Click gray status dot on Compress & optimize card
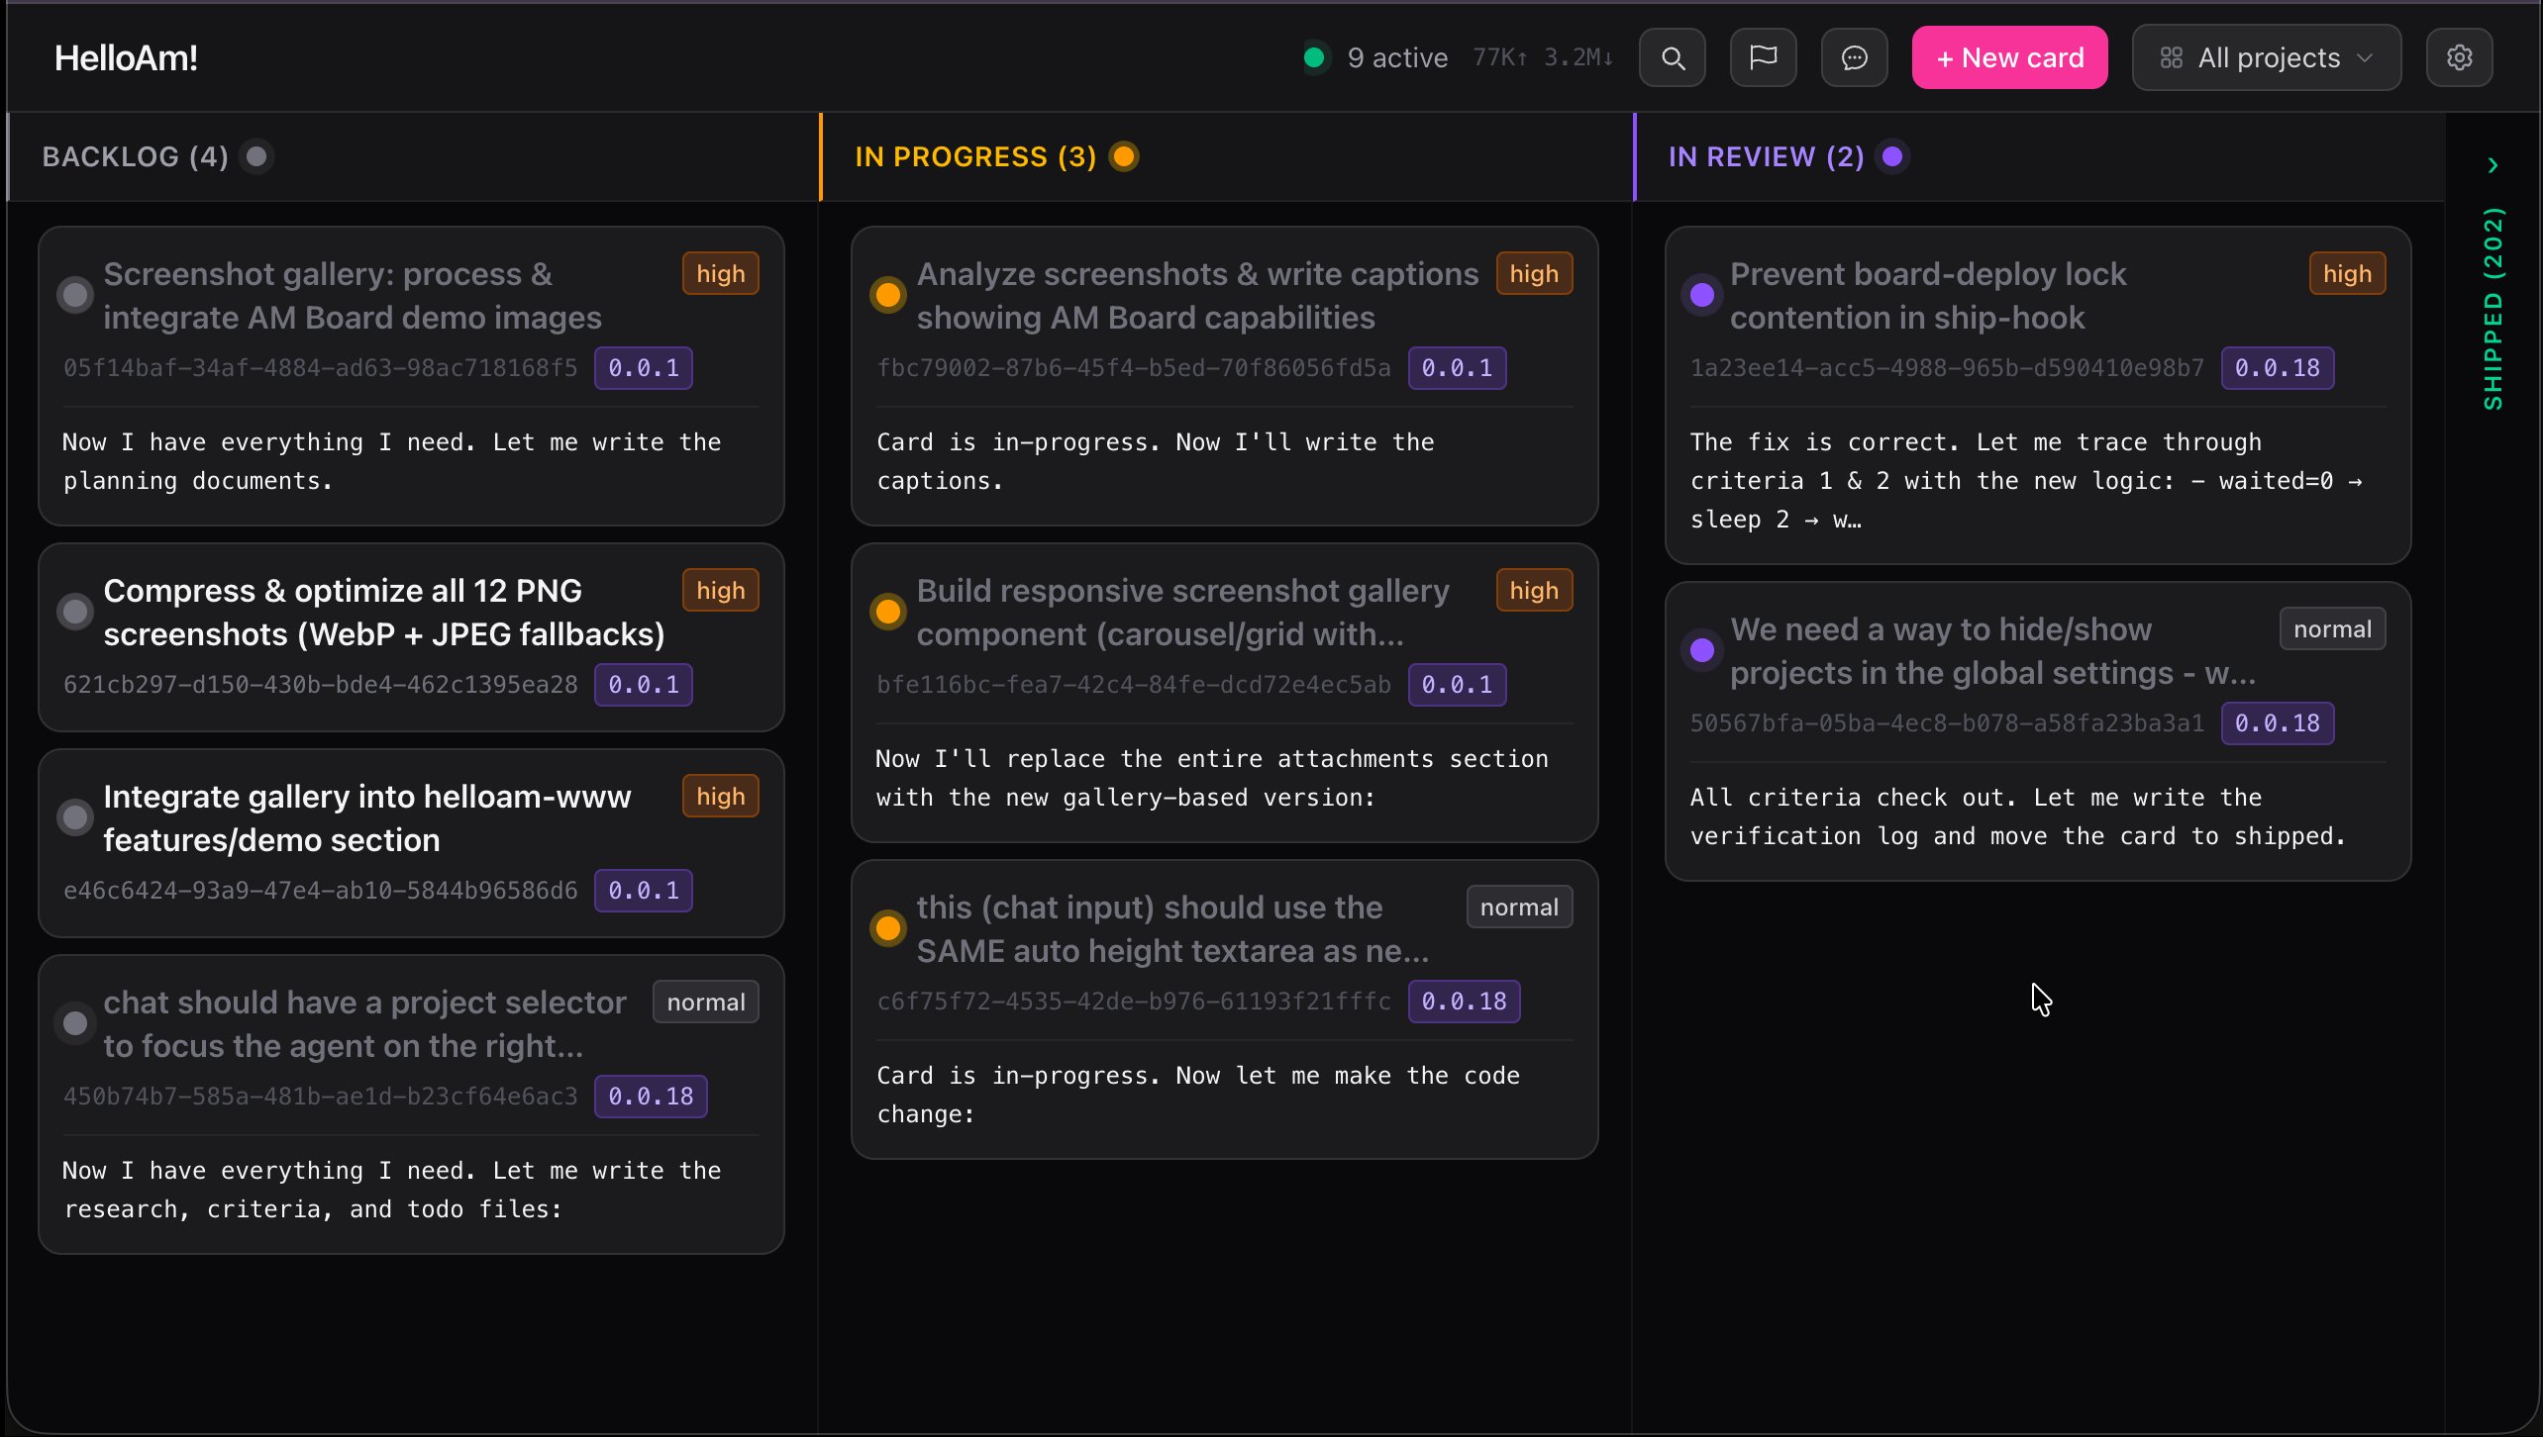 [75, 612]
